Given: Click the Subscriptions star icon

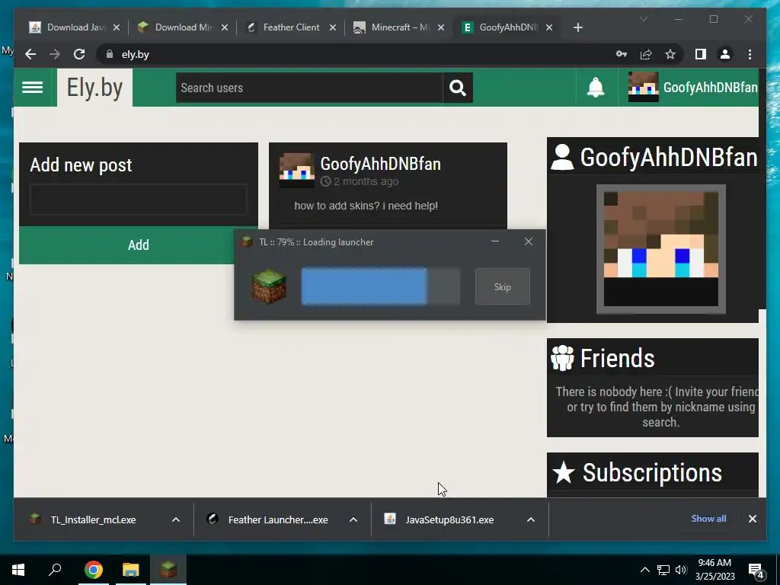Looking at the screenshot, I should click(x=564, y=472).
